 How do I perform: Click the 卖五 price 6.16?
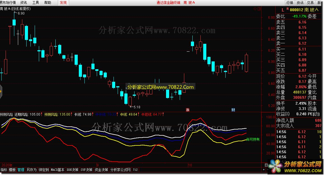[302, 22]
